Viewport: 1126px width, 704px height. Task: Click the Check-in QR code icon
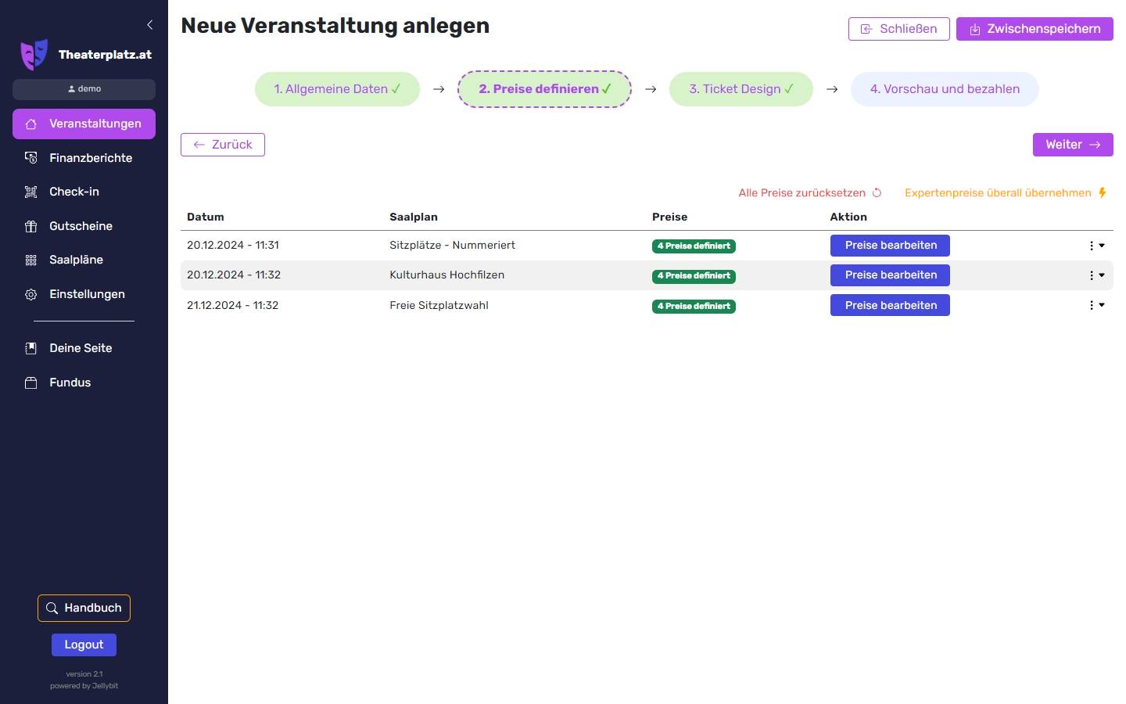pos(31,192)
